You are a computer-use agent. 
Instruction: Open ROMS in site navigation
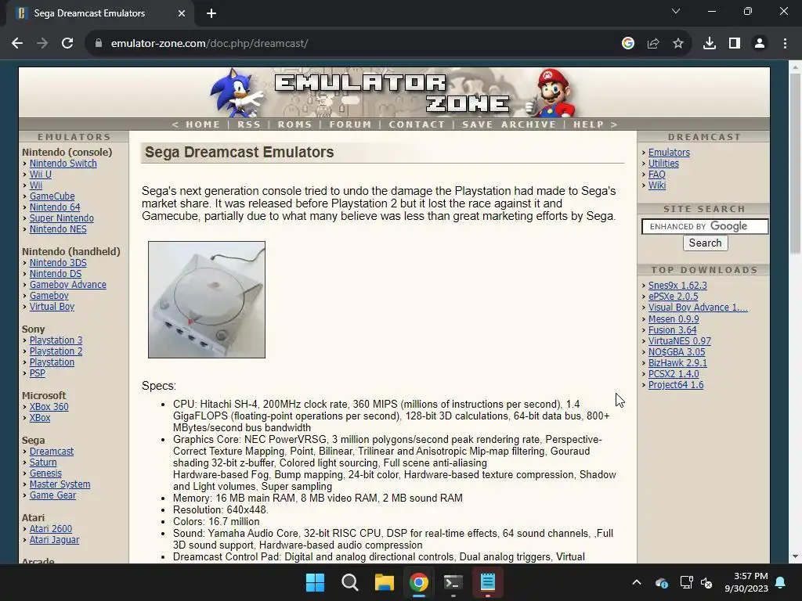point(294,124)
